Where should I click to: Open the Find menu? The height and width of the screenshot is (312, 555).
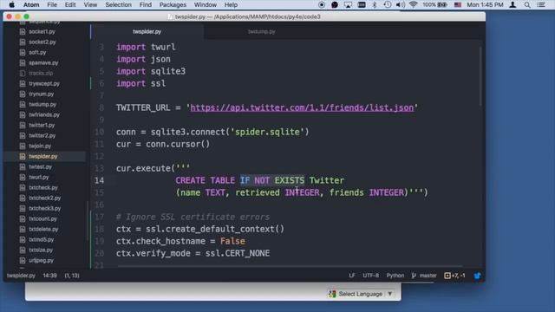click(145, 4)
